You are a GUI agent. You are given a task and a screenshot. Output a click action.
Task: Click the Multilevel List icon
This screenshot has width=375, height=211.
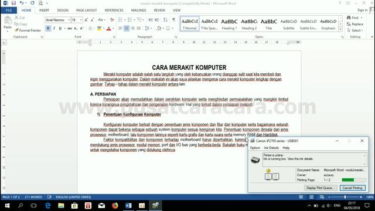(139, 19)
